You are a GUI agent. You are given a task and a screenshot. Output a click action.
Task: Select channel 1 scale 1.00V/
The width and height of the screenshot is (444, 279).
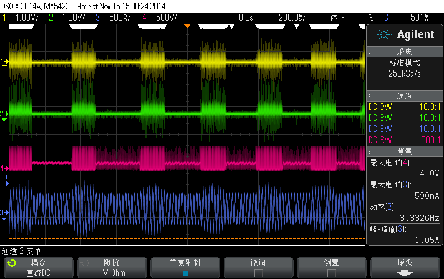pos(27,18)
